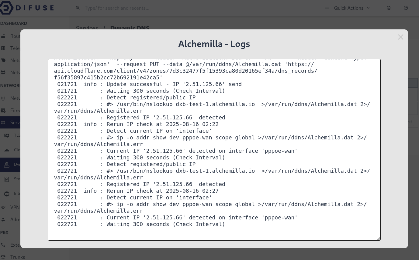
Task: Click the api.cloudflare.com URL line in logs
Action: [x=186, y=71]
